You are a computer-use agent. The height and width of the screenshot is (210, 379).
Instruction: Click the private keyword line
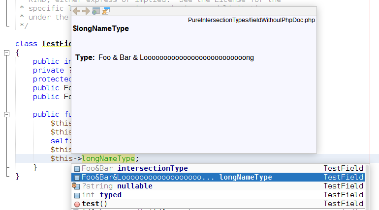point(48,70)
